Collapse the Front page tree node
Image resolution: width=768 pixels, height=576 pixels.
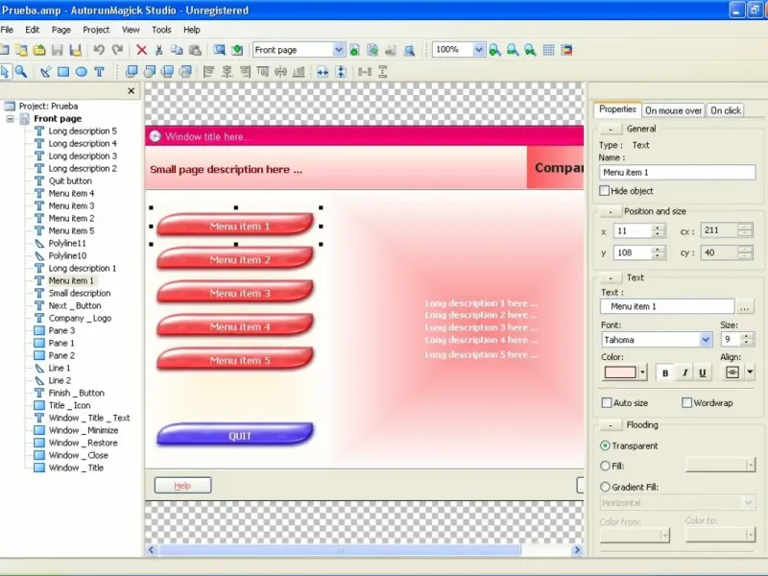10,118
